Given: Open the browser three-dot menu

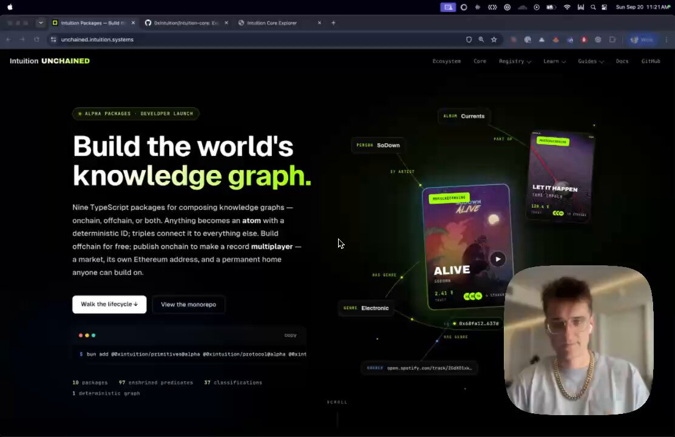Looking at the screenshot, I should click(667, 39).
